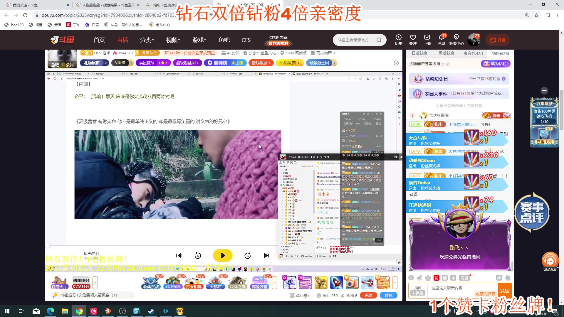Open the 关注 follow heart icon
Screen dimensions: 564x317
[x=413, y=40]
